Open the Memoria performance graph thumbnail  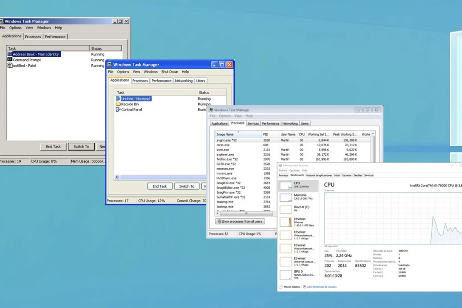(x=286, y=198)
